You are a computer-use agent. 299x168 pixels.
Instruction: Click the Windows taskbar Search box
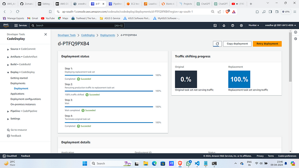(x=111, y=164)
